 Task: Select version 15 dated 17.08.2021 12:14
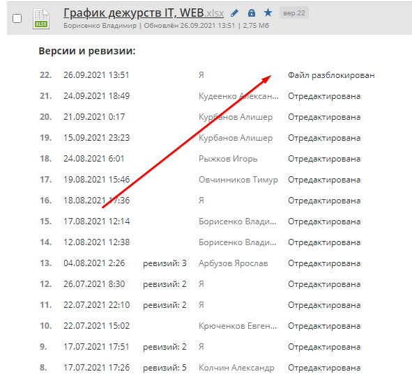point(96,221)
